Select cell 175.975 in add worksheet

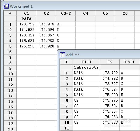(110, 100)
